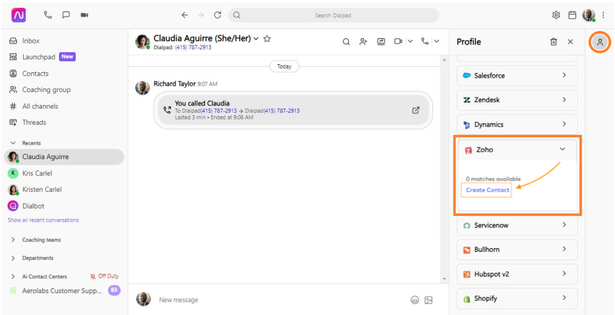Expand the Hubspot v2 integration
Viewport: 615px width, 315px height.
517,274
